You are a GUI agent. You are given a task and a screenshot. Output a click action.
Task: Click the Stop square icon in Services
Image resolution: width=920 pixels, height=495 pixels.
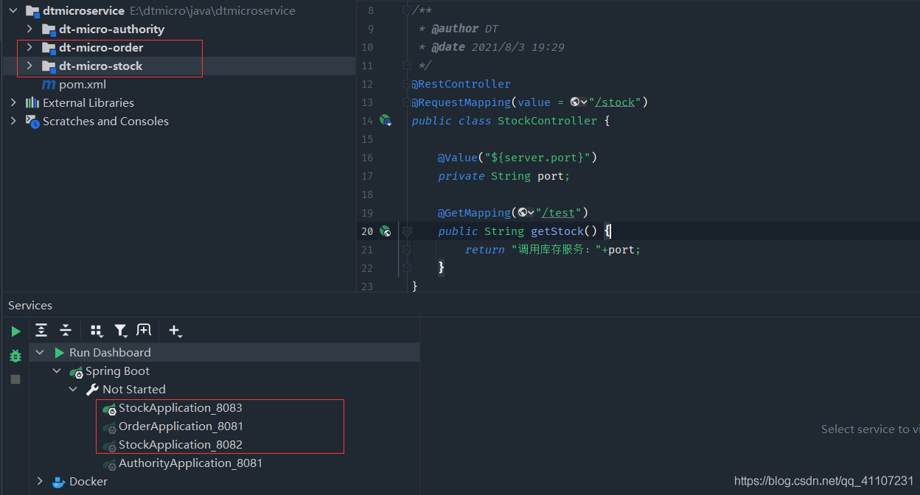[x=15, y=379]
